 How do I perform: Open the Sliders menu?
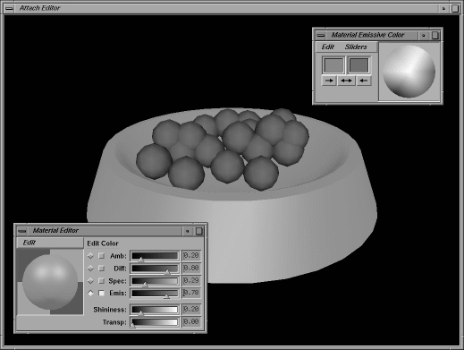coord(356,47)
